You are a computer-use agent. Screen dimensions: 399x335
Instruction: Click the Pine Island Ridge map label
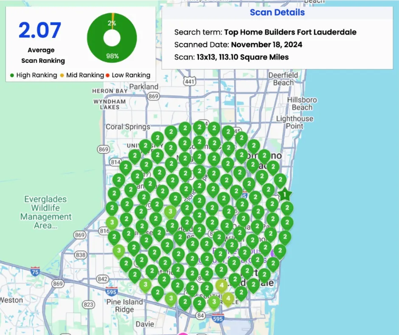pos(124,306)
